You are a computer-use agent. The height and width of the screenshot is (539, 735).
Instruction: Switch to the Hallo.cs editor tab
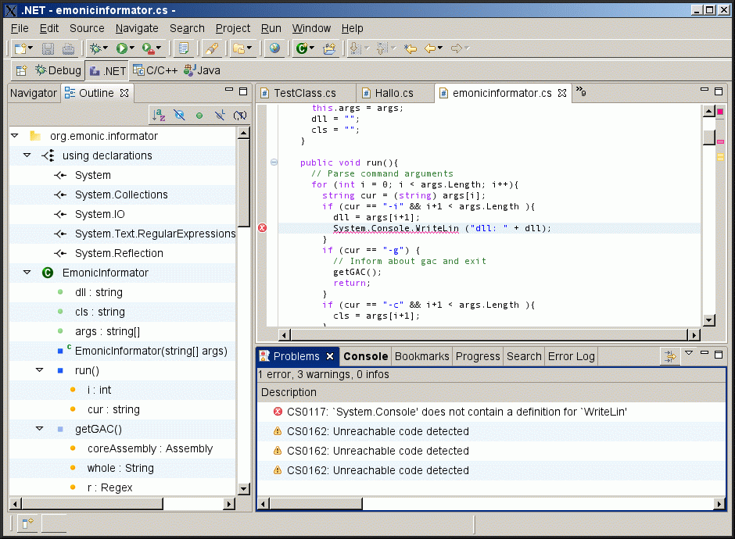[x=394, y=93]
